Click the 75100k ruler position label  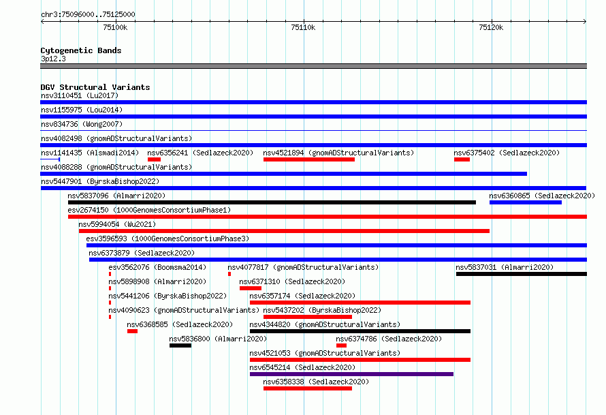coord(115,27)
